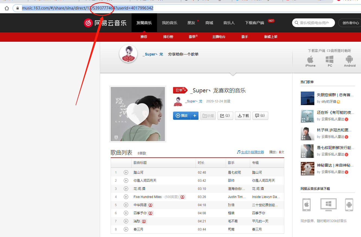
Task: Click the share button showing (2)
Action: coord(225,116)
